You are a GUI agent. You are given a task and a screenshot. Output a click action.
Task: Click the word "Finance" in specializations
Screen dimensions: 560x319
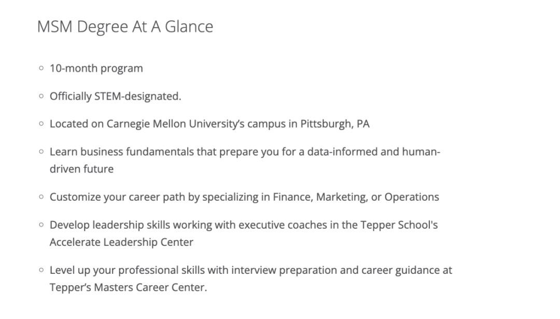(292, 197)
